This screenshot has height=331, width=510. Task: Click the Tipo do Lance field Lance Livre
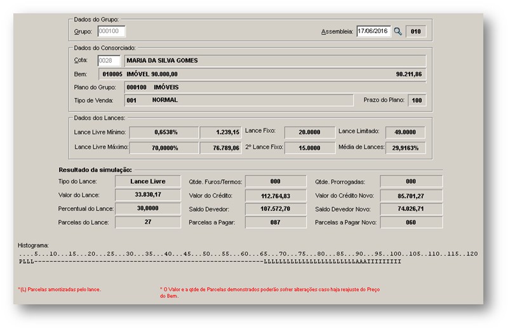click(x=148, y=181)
